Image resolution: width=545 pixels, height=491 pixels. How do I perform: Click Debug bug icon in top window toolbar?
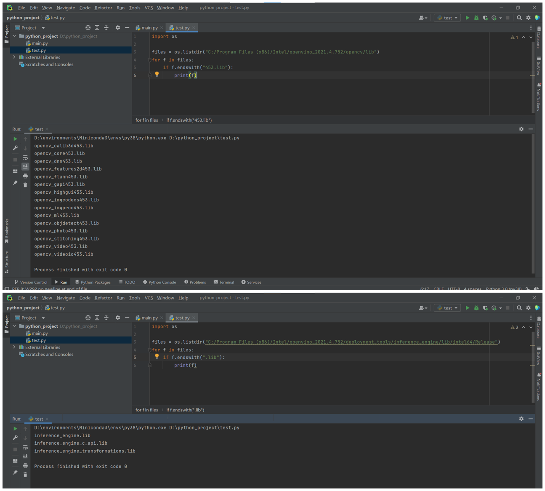click(x=476, y=18)
